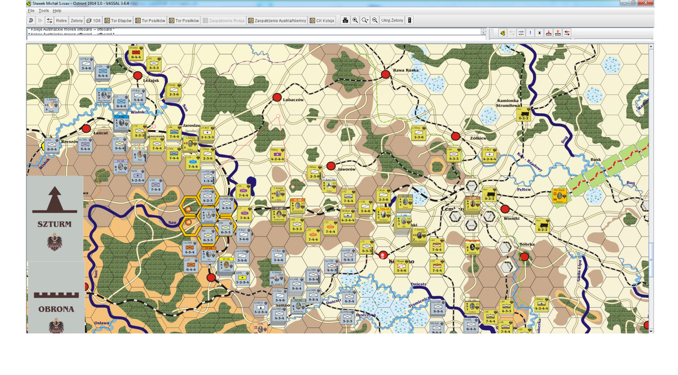Click the Żółkiew town red circle

tap(456, 136)
